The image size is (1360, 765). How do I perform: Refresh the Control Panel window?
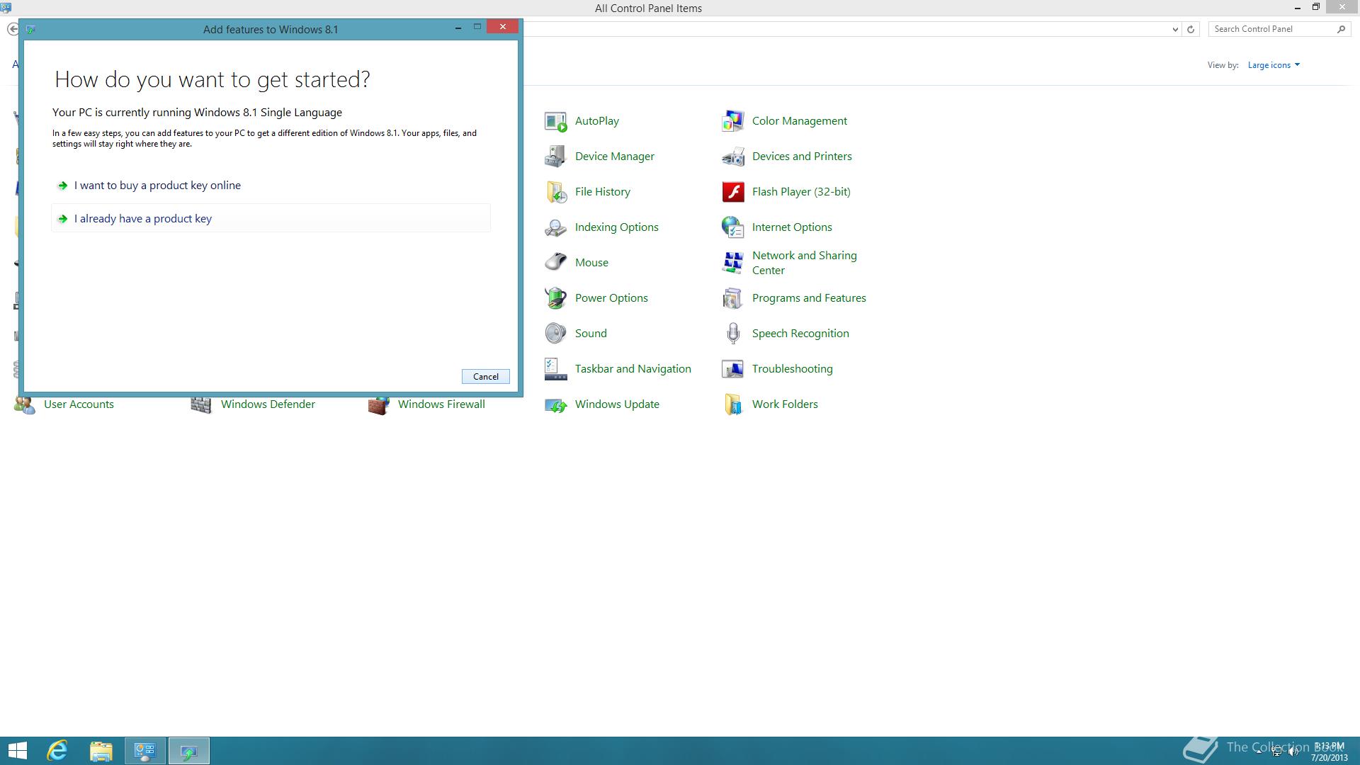click(1191, 29)
